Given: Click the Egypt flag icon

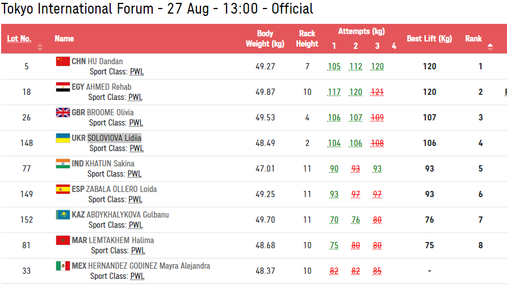Looking at the screenshot, I should 62,87.
